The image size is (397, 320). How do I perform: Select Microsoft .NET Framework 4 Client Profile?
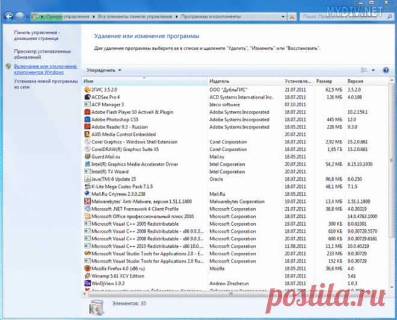point(135,209)
